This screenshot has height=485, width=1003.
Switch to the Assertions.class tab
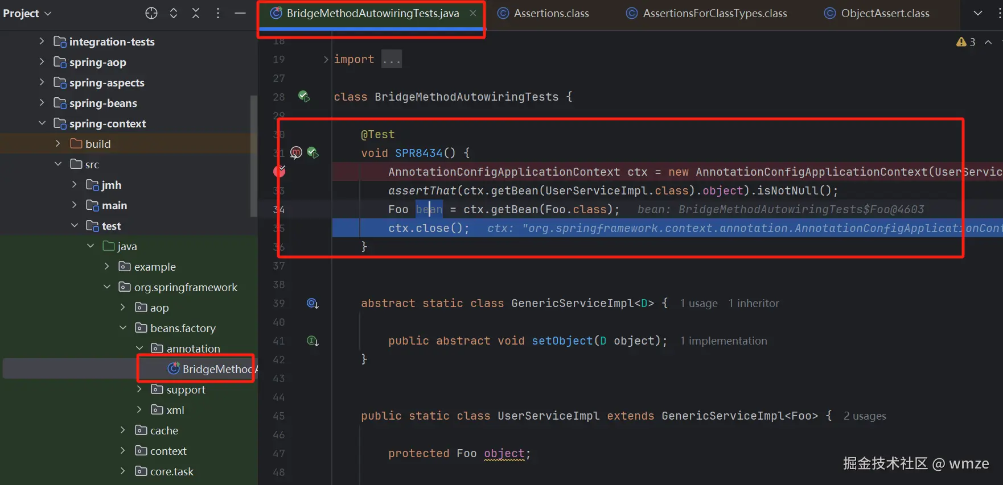pyautogui.click(x=544, y=13)
